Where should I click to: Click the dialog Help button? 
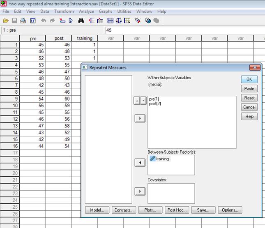249,116
